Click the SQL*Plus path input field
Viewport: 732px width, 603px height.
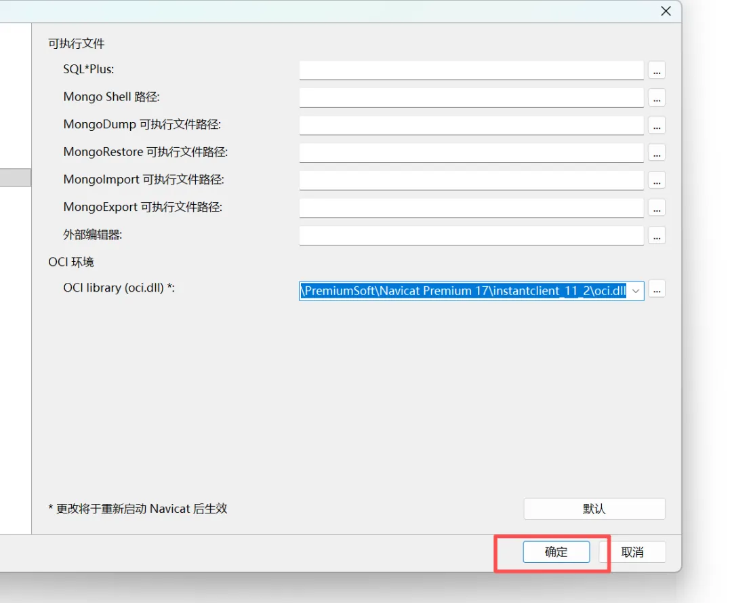point(472,70)
